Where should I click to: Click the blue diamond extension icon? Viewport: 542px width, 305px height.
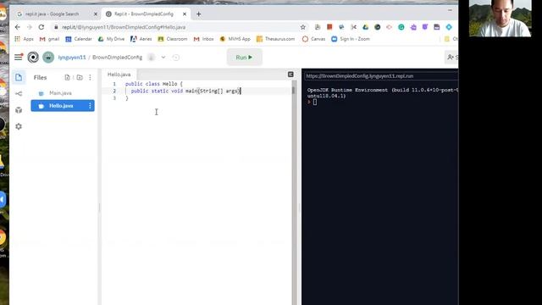[x=449, y=27]
